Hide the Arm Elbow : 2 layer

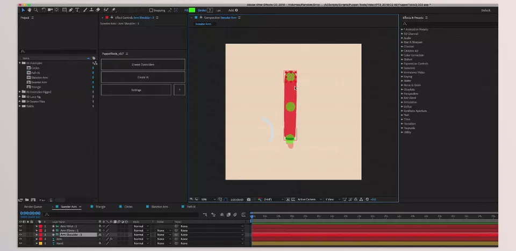tap(20, 230)
